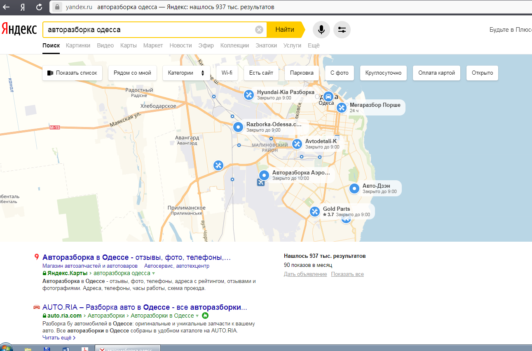The image size is (532, 351).
Task: Open the Автосервис, автотехцентр link
Action: click(x=177, y=266)
